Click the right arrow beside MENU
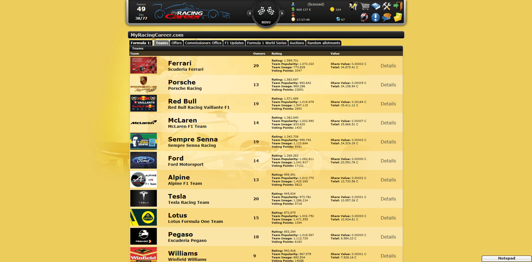 [282, 13]
